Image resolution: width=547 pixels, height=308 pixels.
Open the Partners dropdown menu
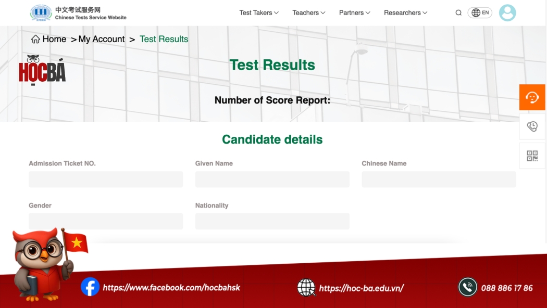click(x=354, y=13)
